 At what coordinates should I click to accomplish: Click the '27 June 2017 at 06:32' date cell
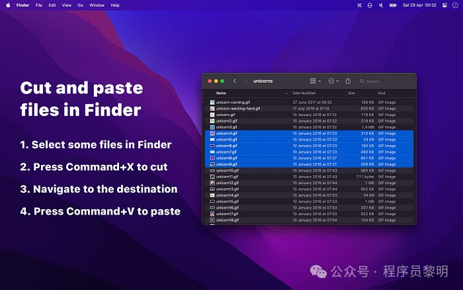(x=312, y=102)
